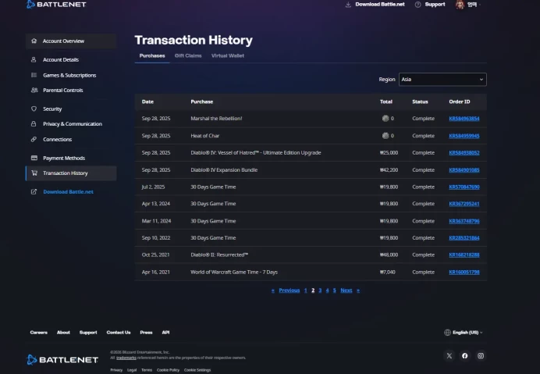
Task: Click the Security shield icon in sidebar
Action: (34, 109)
